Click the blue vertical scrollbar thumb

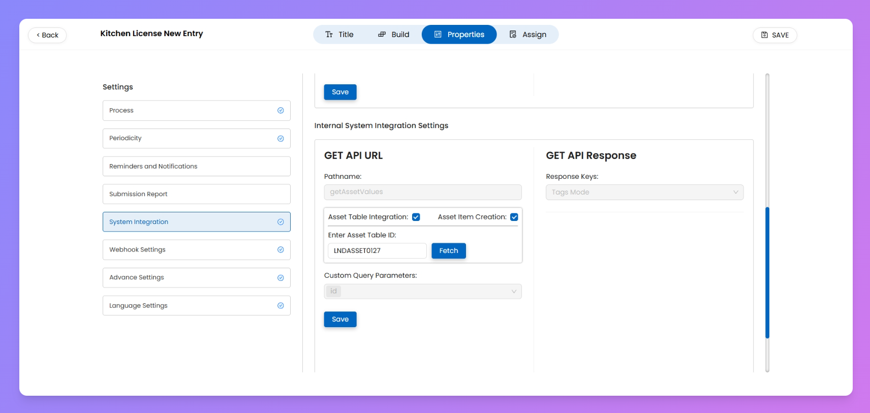767,273
